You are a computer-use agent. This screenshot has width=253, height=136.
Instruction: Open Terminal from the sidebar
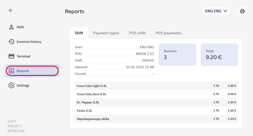[x=24, y=56]
